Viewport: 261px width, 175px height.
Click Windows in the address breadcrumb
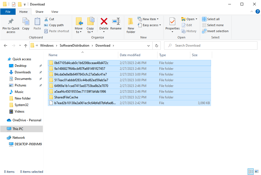click(47, 46)
